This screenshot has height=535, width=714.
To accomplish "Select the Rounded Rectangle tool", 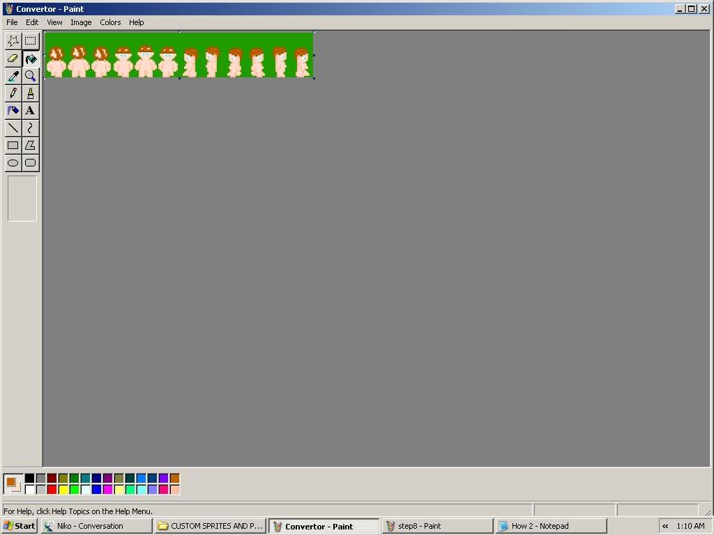I will [31, 163].
